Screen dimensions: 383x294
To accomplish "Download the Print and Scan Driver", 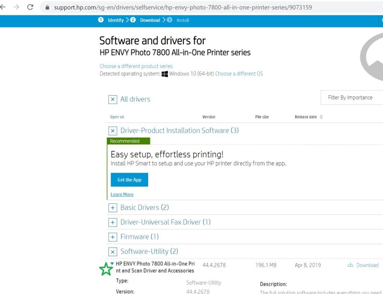I will point(367,265).
